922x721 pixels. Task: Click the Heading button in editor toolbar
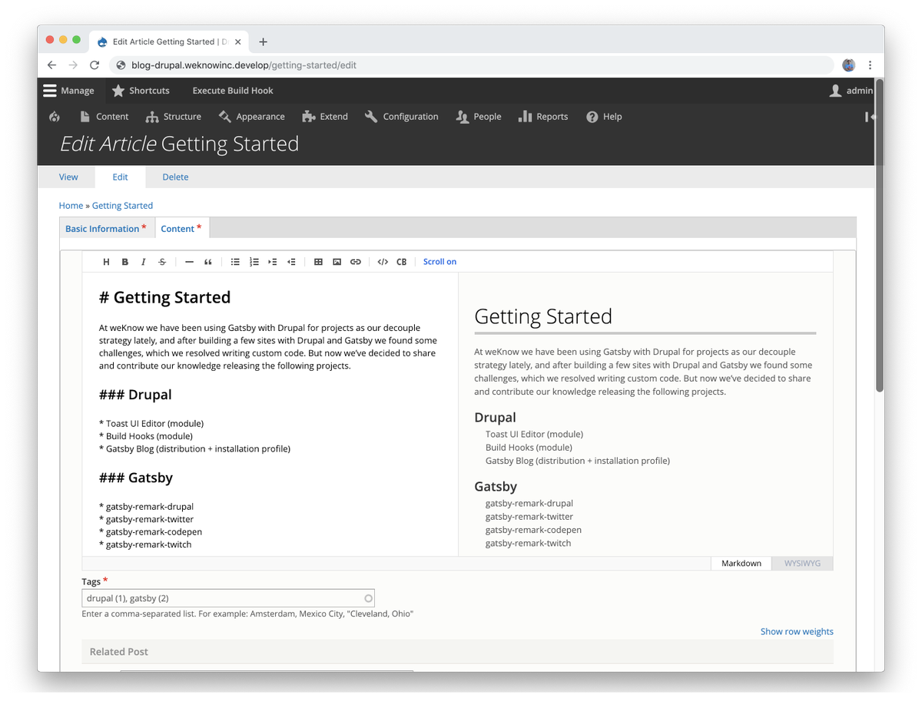(x=106, y=262)
